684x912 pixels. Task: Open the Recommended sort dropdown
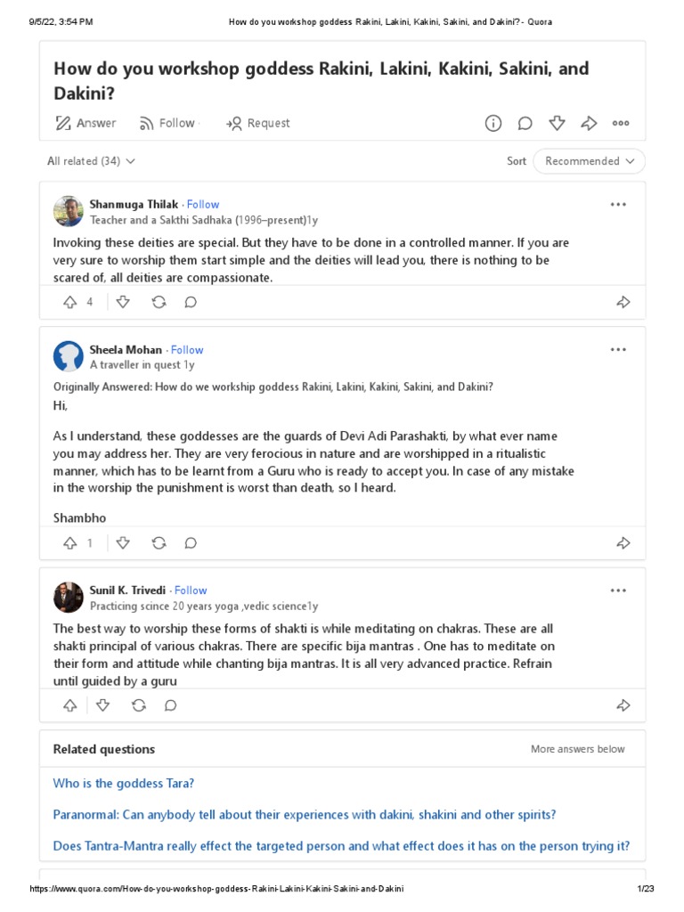589,161
